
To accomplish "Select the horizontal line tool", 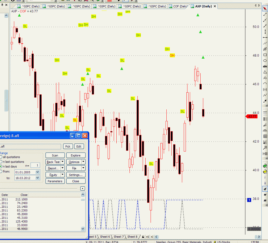I will point(265,37).
